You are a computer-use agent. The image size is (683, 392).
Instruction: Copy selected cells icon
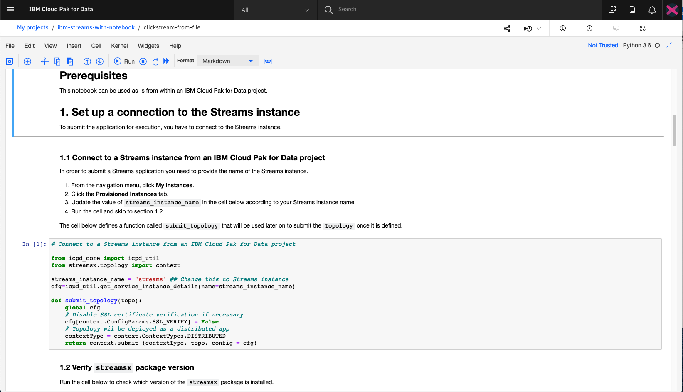pyautogui.click(x=57, y=61)
